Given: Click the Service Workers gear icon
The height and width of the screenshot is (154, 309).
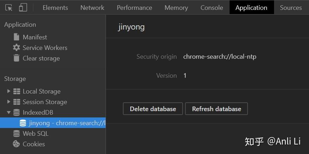Looking at the screenshot, I should [x=16, y=47].
